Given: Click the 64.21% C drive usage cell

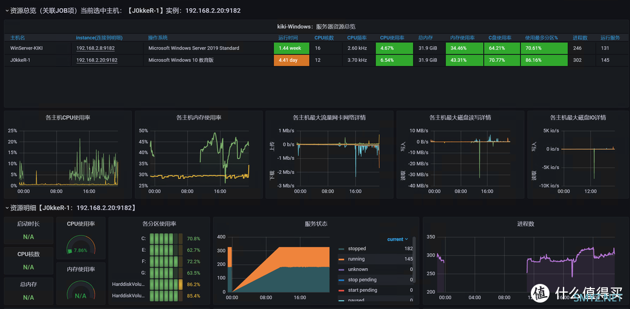Looking at the screenshot, I should click(503, 48).
